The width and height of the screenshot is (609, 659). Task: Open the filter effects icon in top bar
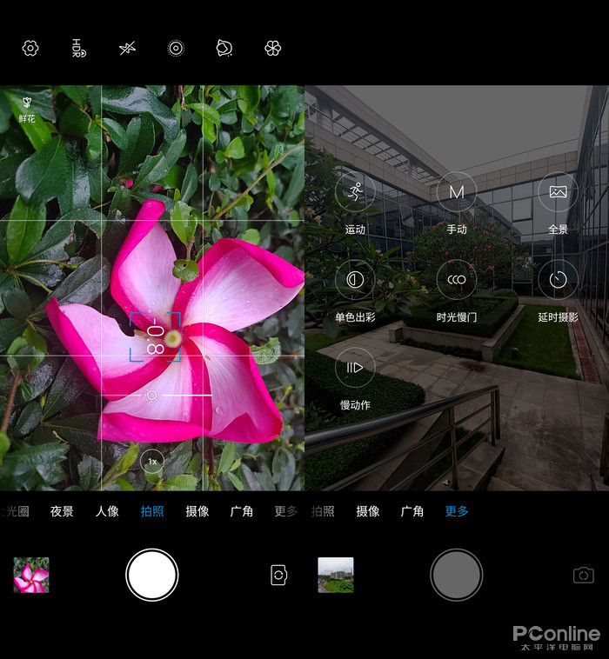click(x=224, y=49)
